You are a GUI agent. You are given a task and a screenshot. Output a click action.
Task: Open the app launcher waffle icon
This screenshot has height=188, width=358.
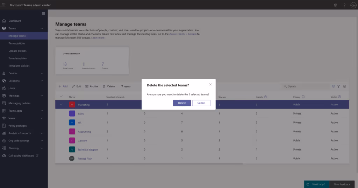coord(3,5)
